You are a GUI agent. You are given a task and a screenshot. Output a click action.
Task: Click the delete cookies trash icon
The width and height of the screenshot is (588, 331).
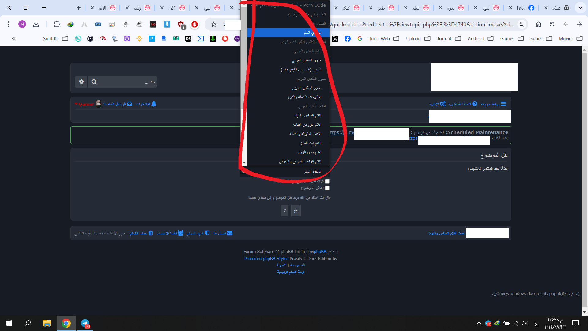[x=150, y=233]
